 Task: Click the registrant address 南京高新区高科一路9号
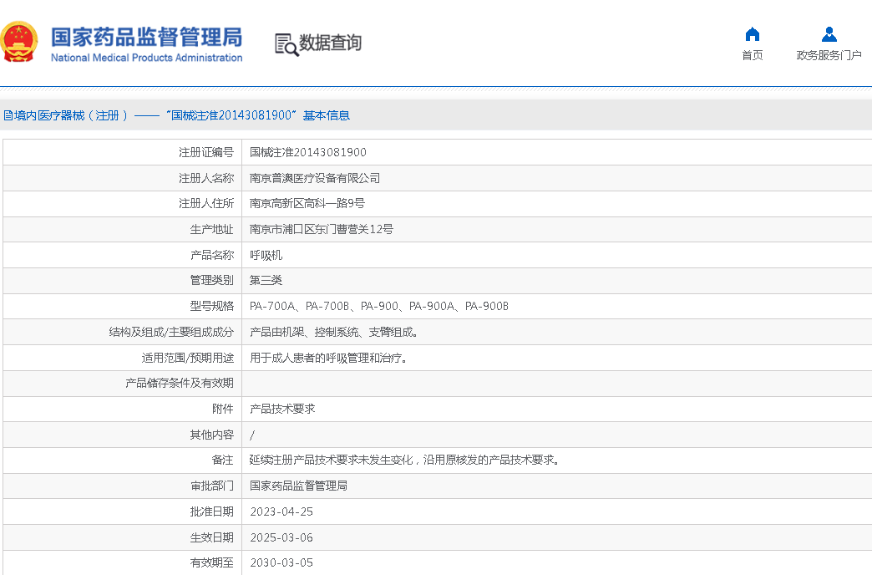point(307,203)
